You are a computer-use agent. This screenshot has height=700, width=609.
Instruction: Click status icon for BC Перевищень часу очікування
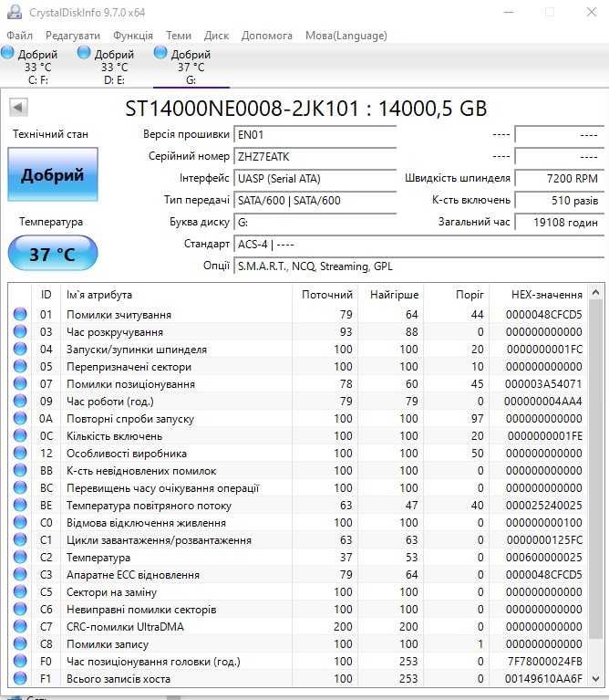point(20,487)
